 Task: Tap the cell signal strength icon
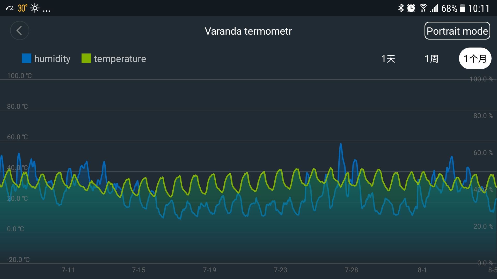pyautogui.click(x=434, y=8)
